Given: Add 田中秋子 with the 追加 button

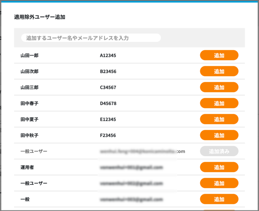Looking at the screenshot, I should [x=220, y=135].
